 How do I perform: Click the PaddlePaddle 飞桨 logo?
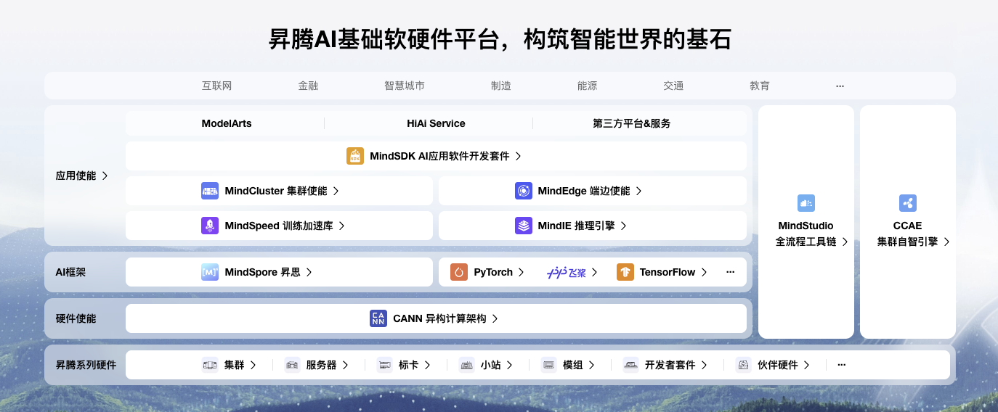(567, 272)
